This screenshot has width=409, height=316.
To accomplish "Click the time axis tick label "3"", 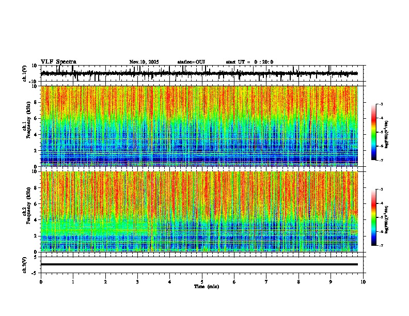I will pyautogui.click(x=137, y=282).
